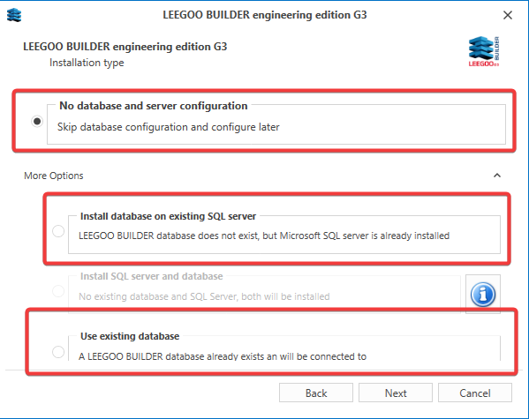Click the blue info icon beside SQL server option
Image resolution: width=529 pixels, height=419 pixels.
click(483, 295)
